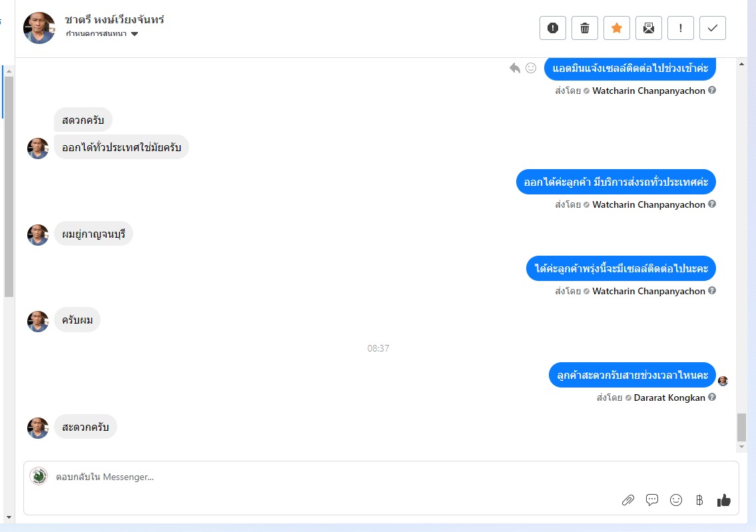The width and height of the screenshot is (756, 532).
Task: Flag conversation as priority with the exclamation mark
Action: point(680,28)
